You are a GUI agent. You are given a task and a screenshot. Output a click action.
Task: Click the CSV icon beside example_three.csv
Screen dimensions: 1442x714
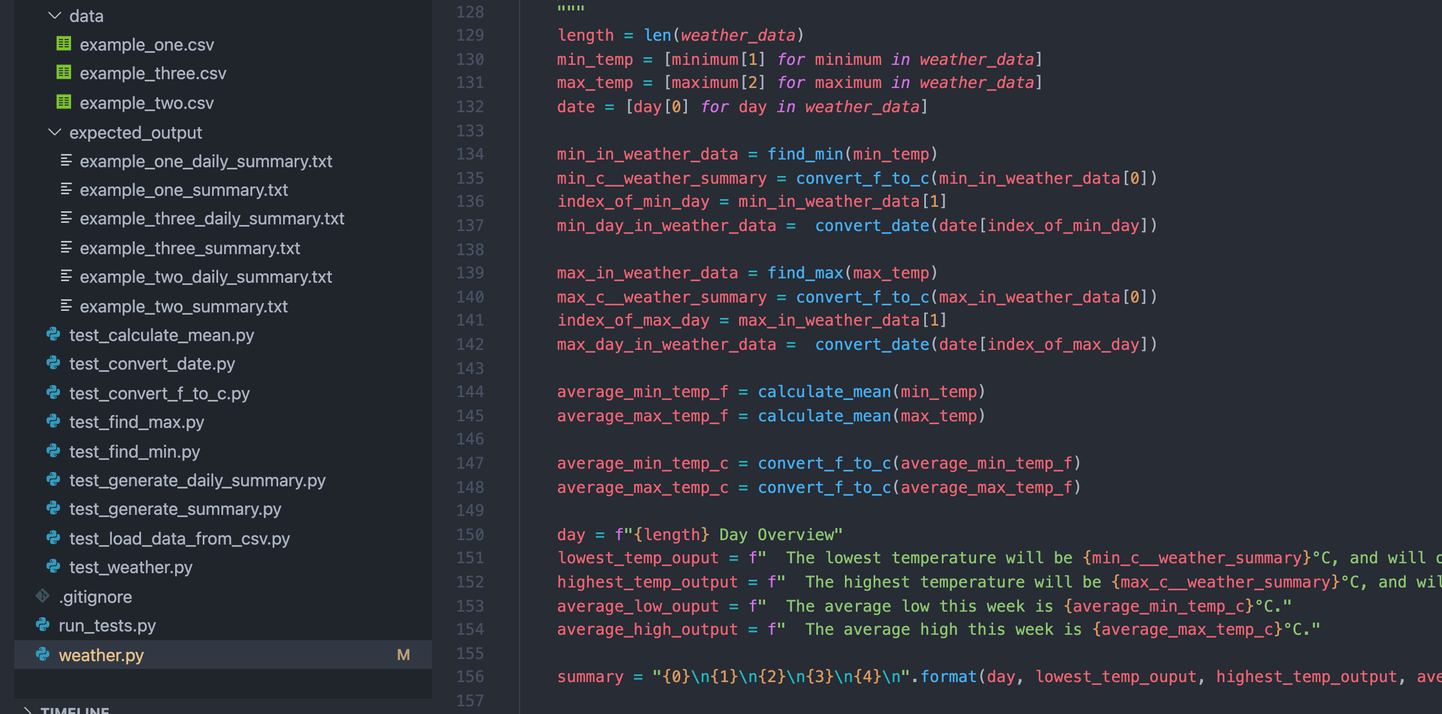click(64, 73)
